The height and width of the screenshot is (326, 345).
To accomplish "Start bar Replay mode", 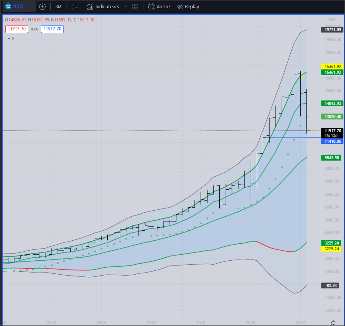I will click(188, 7).
